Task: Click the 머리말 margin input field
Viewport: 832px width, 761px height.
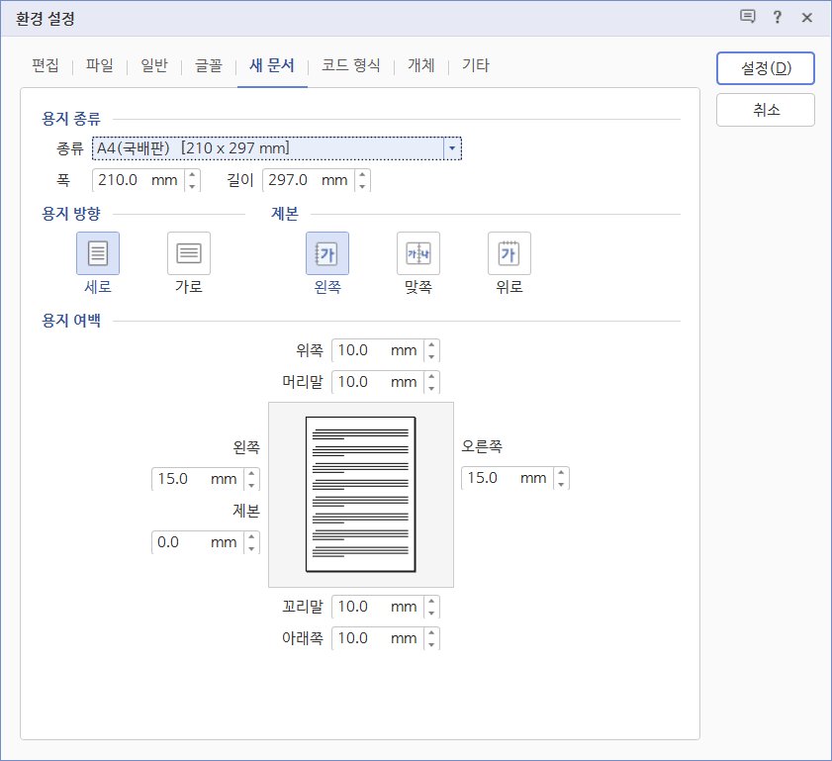Action: click(x=379, y=382)
